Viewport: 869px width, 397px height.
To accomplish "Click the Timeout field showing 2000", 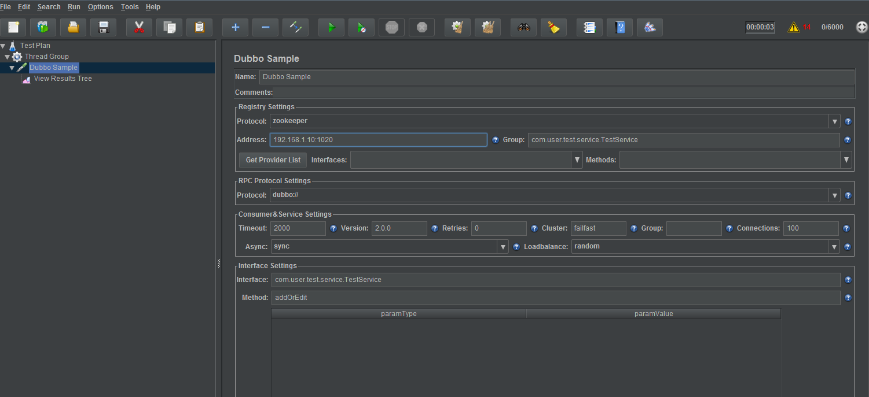I will coord(298,228).
